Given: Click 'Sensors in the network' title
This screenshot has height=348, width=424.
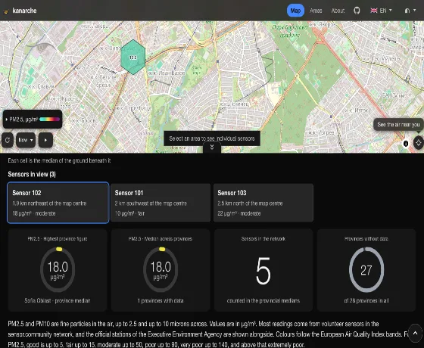Looking at the screenshot, I should [263, 238].
